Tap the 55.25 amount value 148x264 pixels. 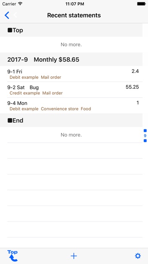[132, 87]
